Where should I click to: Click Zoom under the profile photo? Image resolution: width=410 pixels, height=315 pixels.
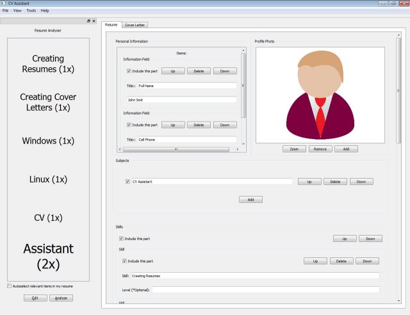(x=294, y=149)
